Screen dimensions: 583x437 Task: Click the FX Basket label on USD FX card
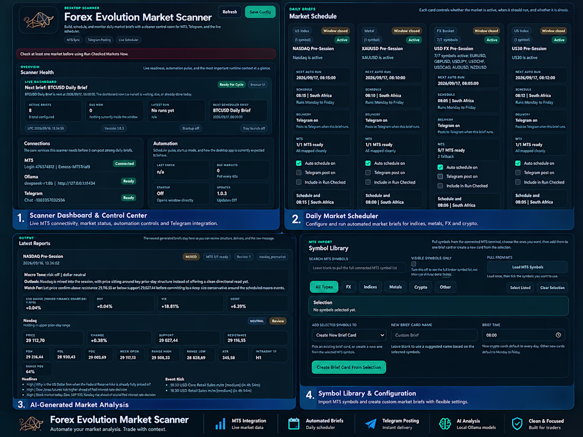(445, 31)
